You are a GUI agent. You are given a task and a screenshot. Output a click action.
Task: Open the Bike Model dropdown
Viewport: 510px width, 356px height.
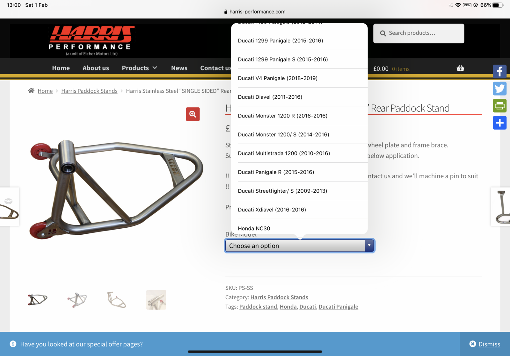tap(299, 246)
